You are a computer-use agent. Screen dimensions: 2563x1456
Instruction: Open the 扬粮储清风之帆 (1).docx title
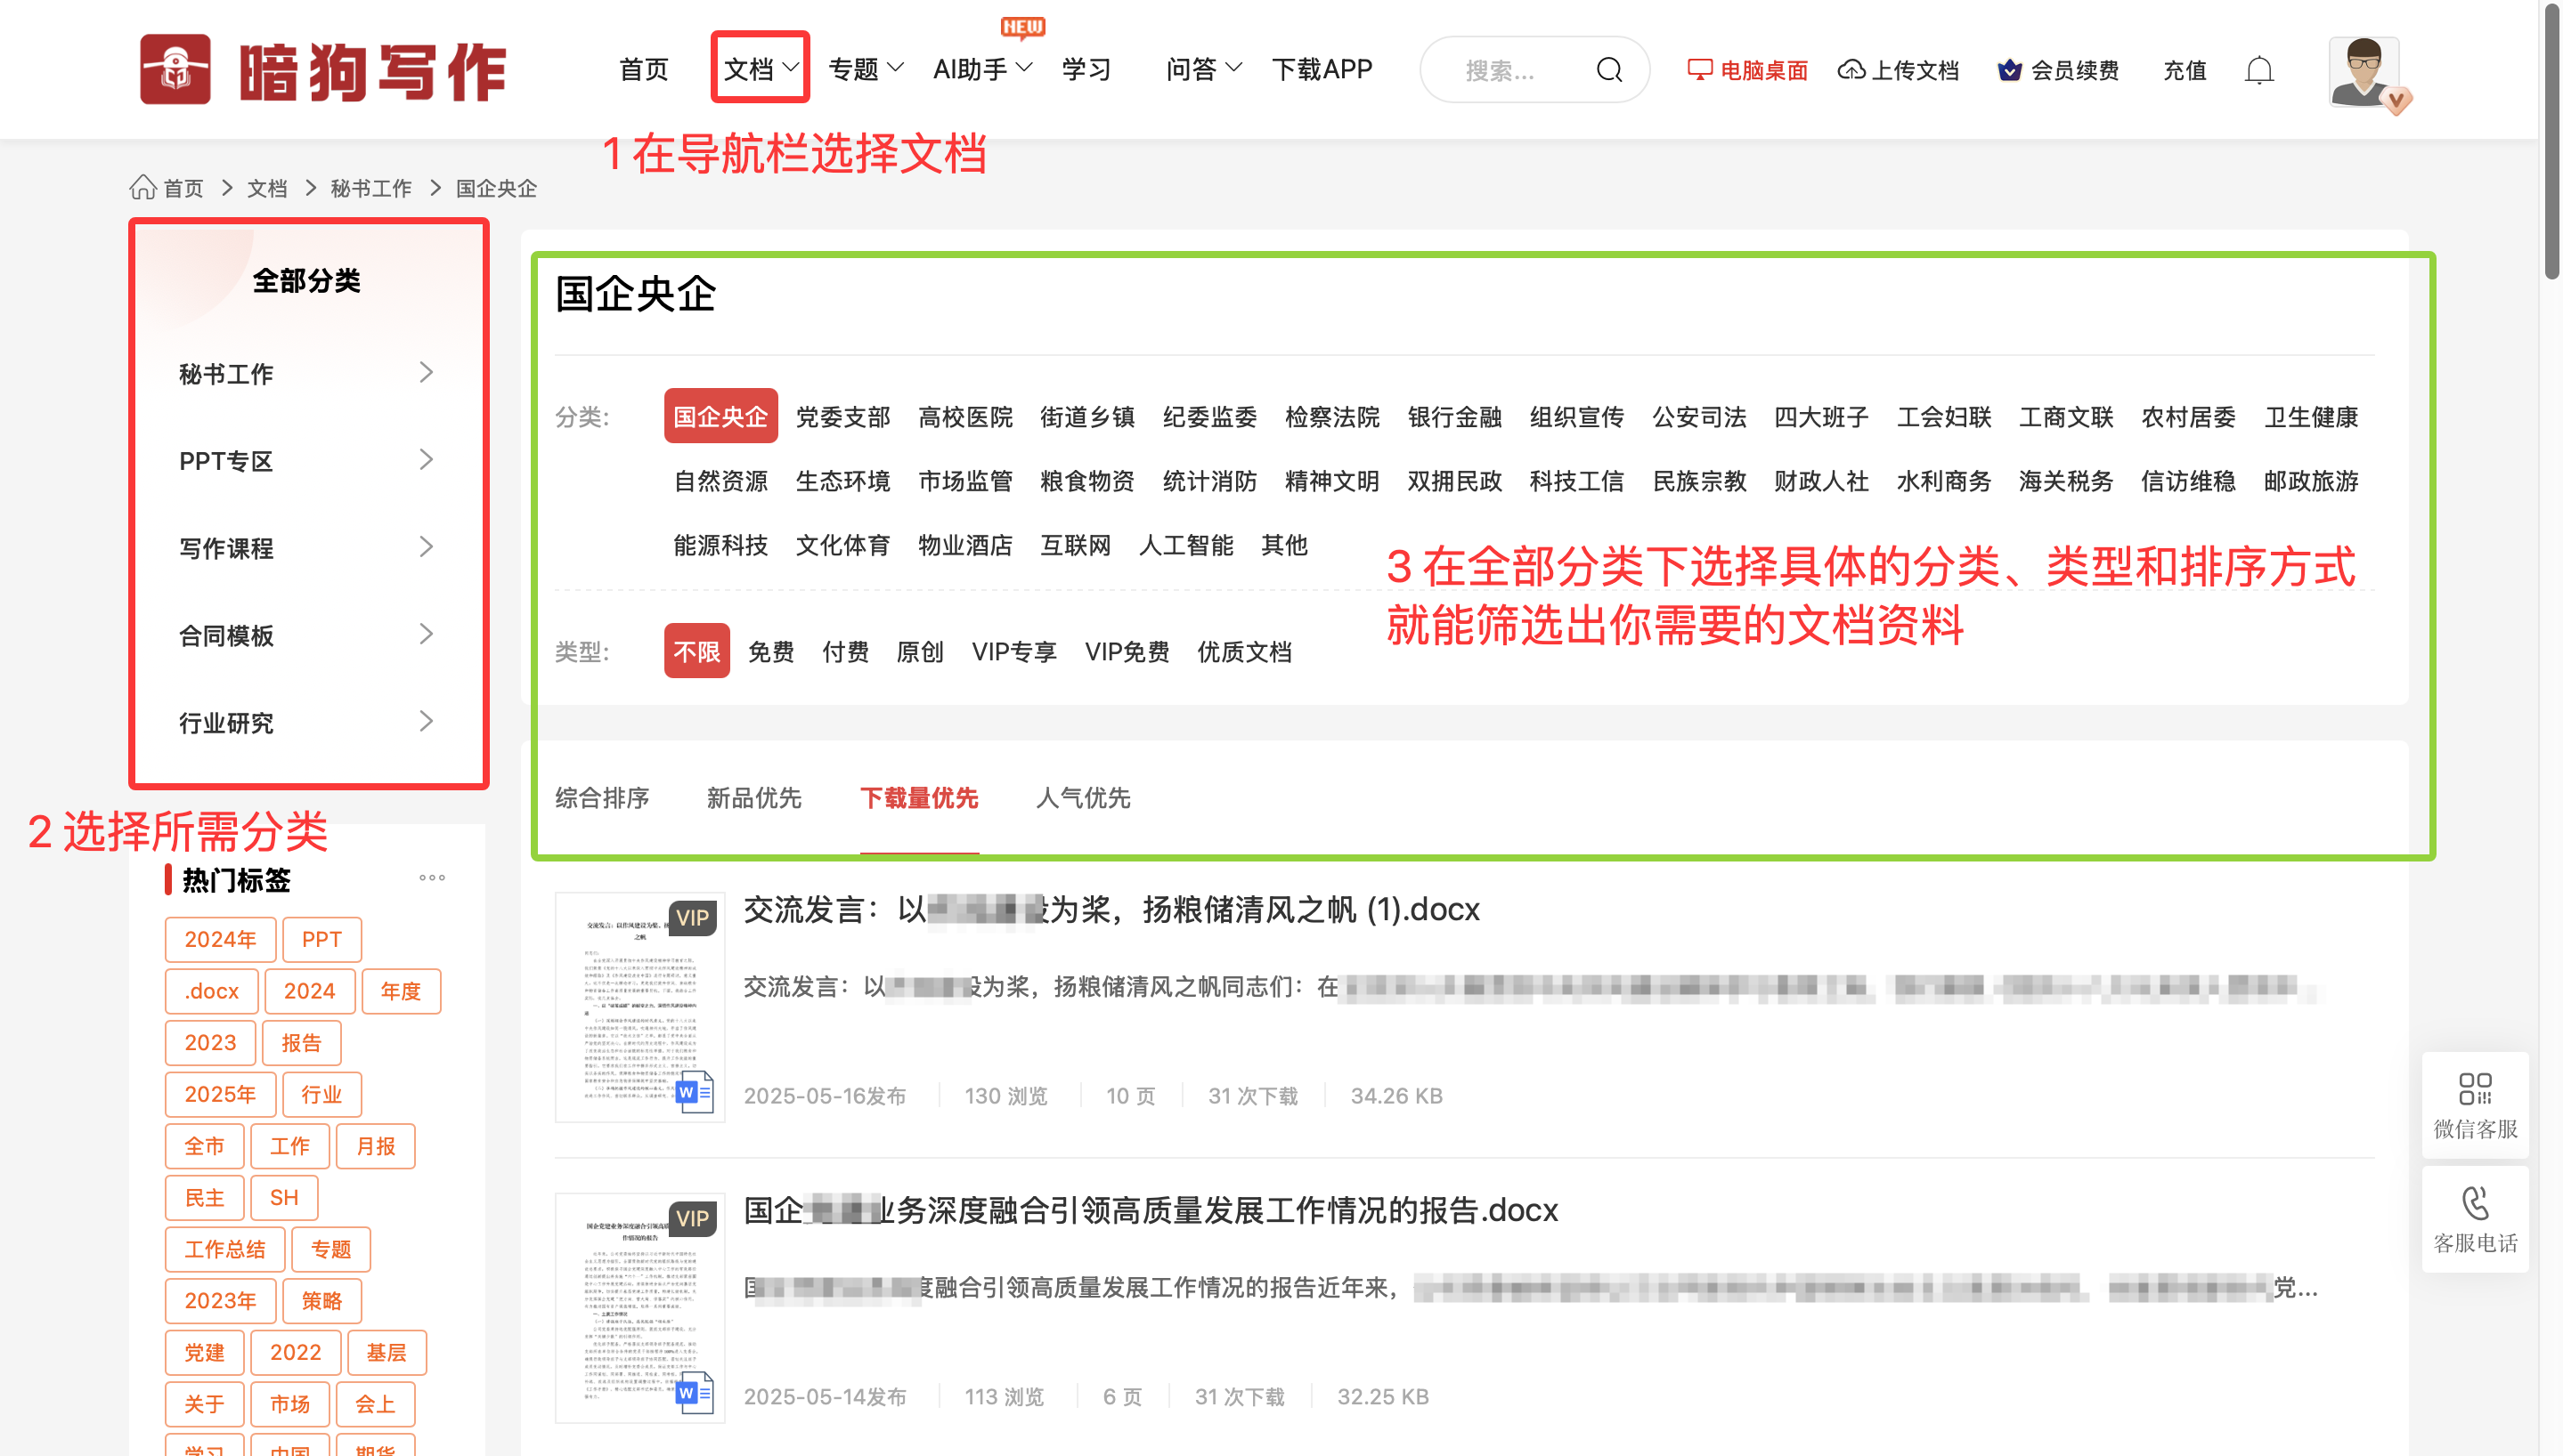[x=1111, y=909]
